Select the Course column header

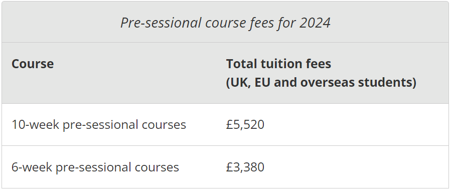point(33,64)
